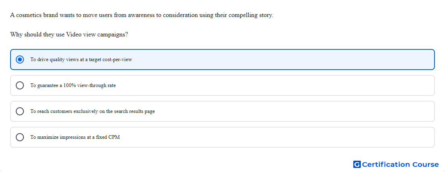Click the 'To guarantee a 100% view-through rate' text
Image resolution: width=445 pixels, height=172 pixels.
click(x=73, y=85)
